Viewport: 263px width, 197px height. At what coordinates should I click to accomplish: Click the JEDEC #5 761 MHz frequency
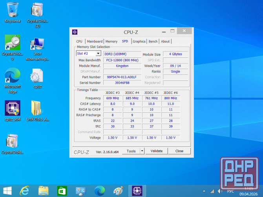(152, 98)
